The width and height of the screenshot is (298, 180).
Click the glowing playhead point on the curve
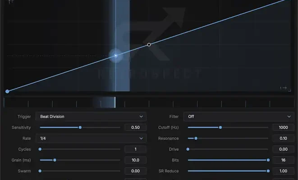(x=116, y=55)
